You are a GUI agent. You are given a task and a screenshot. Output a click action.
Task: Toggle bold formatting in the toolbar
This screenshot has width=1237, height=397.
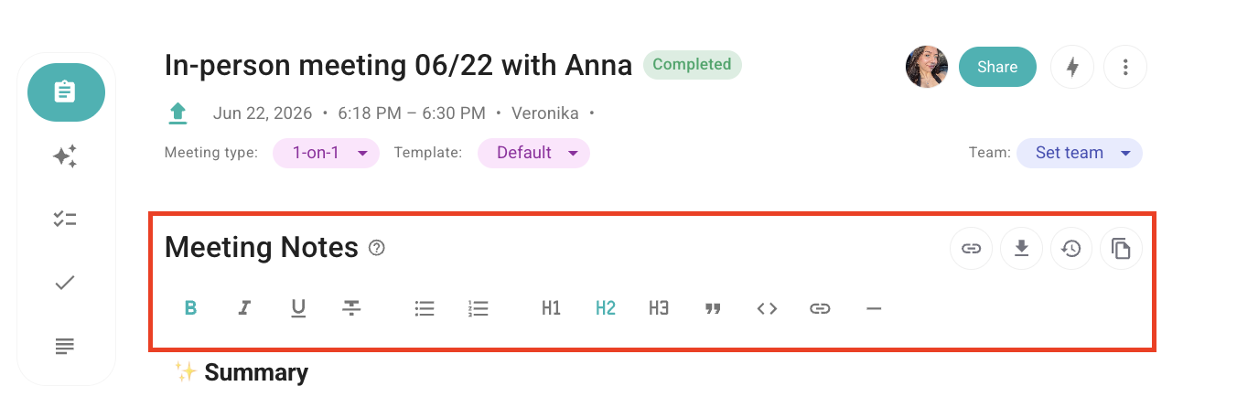[190, 308]
